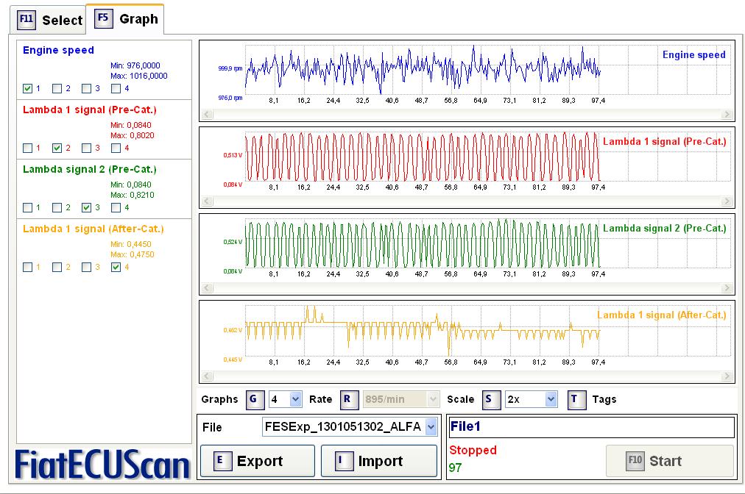Click the FiatECUScan logo
The image size is (745, 494).
click(x=102, y=464)
